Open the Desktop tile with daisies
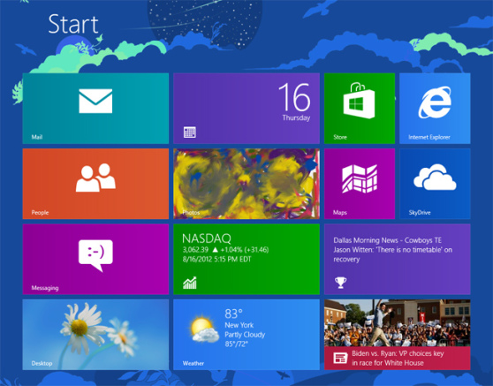This screenshot has width=493, height=386. pyautogui.click(x=95, y=335)
